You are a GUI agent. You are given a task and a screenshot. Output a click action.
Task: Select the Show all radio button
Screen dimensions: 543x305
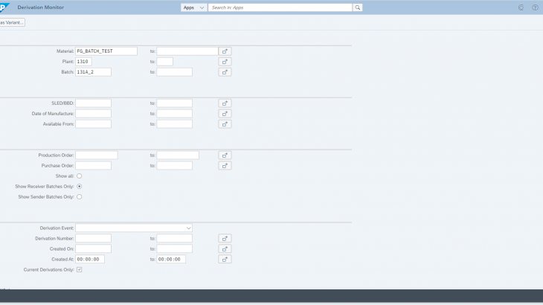click(80, 176)
